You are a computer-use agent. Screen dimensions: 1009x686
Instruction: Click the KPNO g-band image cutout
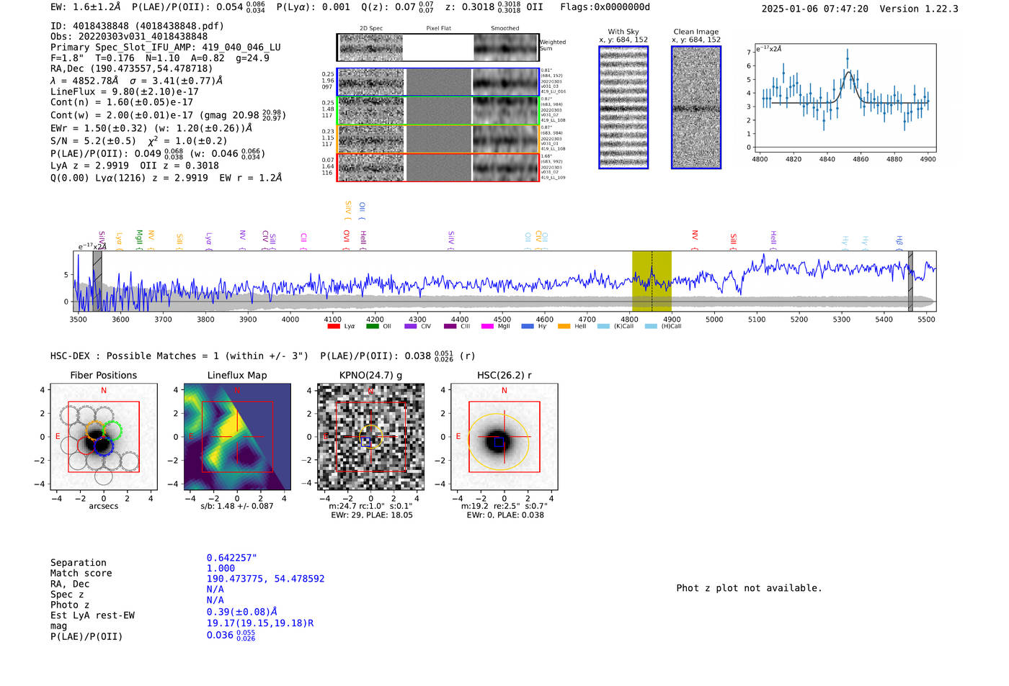click(x=370, y=437)
